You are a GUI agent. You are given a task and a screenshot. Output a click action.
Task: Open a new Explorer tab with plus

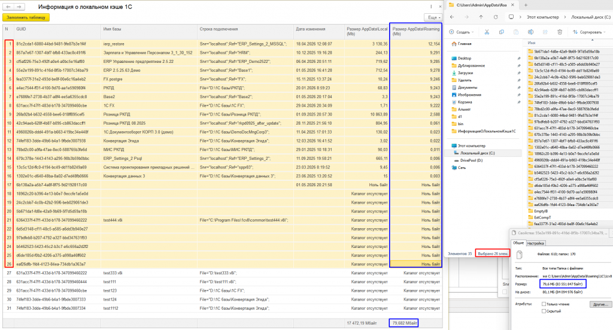[x=526, y=5]
